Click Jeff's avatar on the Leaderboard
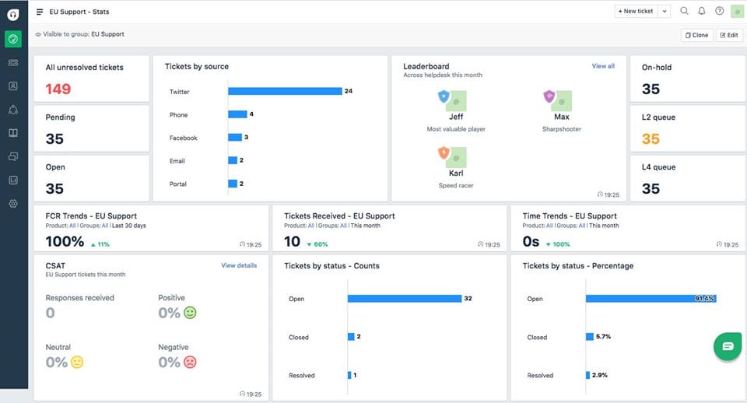Image resolution: width=747 pixels, height=403 pixels. point(455,100)
